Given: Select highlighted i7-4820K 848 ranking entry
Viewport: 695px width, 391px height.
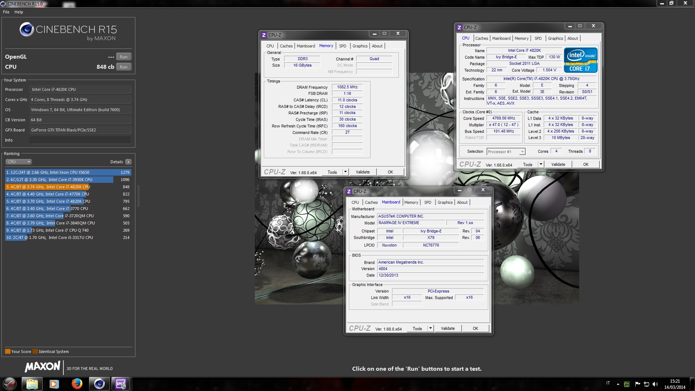Looking at the screenshot, I should pyautogui.click(x=68, y=187).
